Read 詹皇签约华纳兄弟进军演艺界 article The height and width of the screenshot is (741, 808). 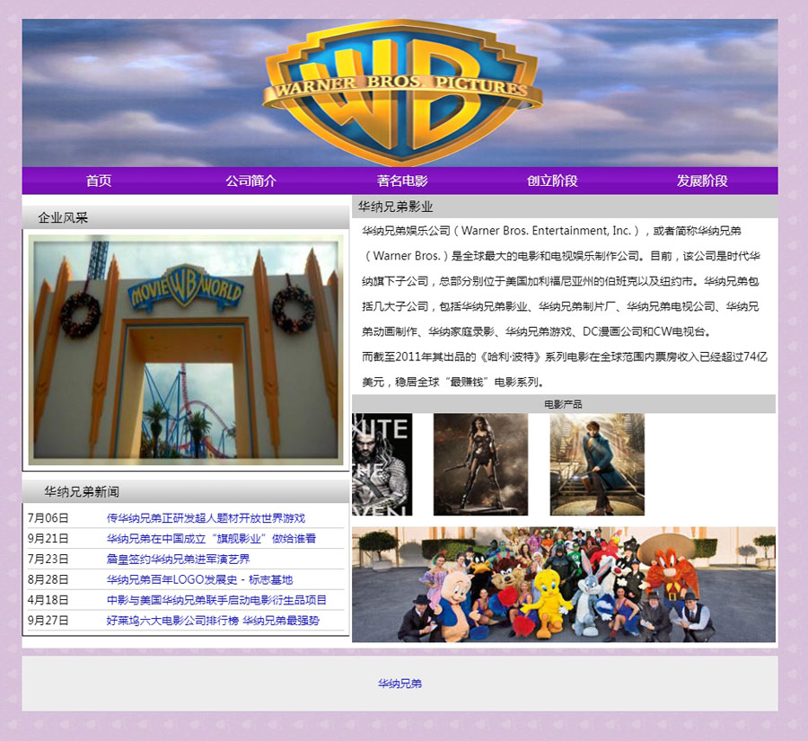coord(178,559)
